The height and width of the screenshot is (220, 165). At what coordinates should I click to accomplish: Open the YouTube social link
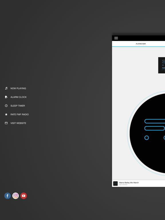(x=23, y=196)
